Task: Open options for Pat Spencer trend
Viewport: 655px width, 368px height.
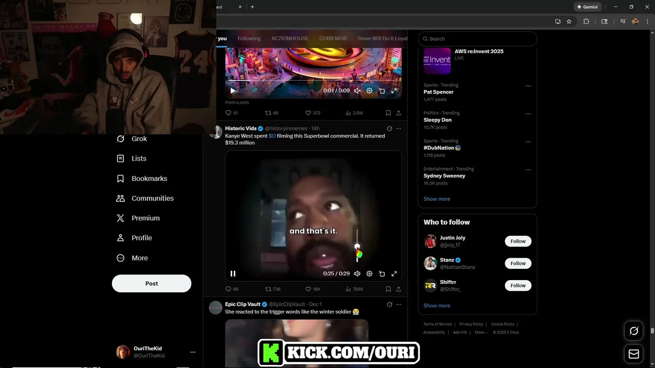Action: pyautogui.click(x=528, y=86)
